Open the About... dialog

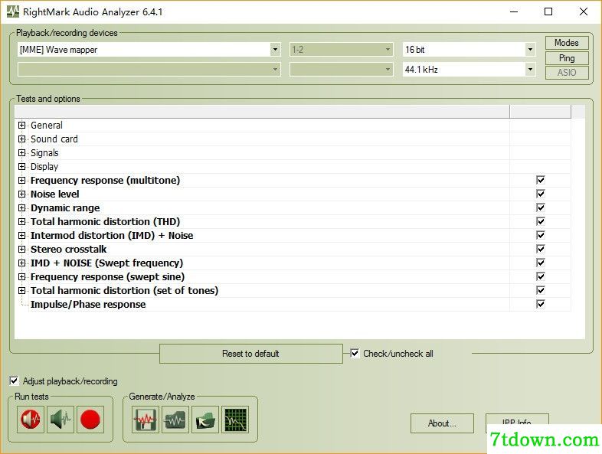(442, 423)
